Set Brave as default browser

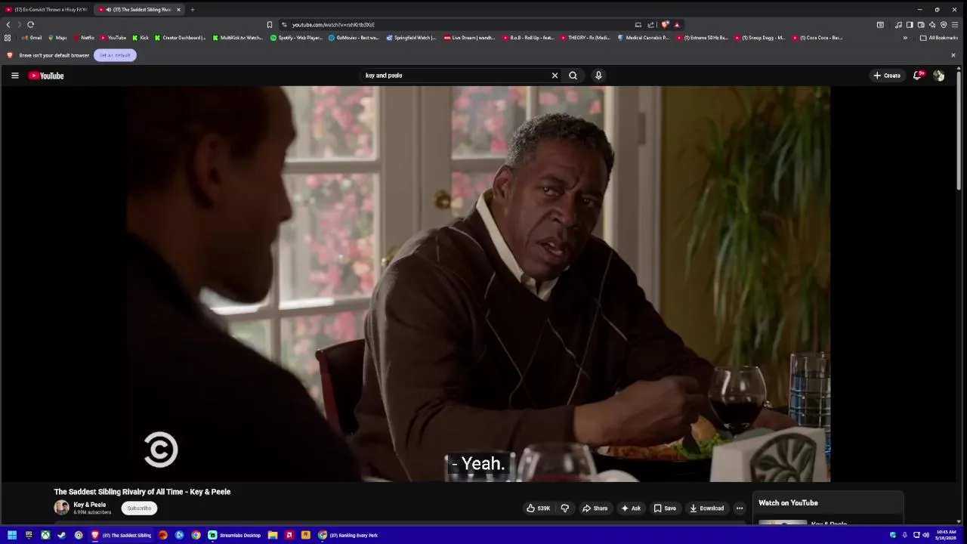point(115,55)
